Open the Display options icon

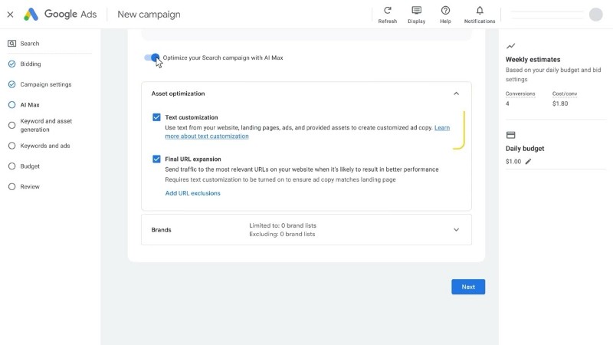pos(416,11)
